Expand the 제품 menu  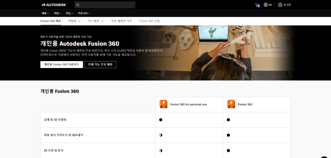coord(45,13)
